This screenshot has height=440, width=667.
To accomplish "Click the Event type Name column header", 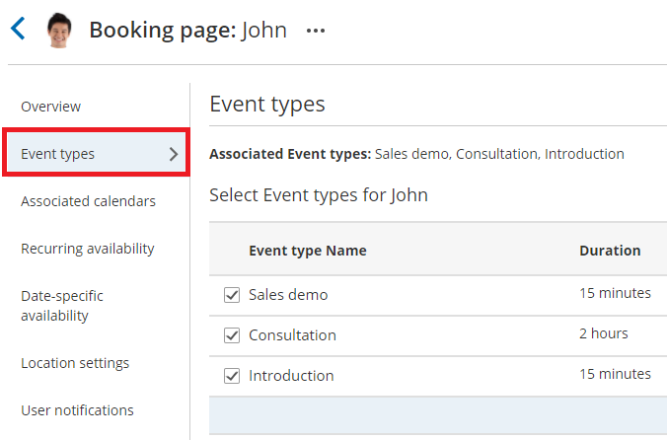I will tap(307, 251).
